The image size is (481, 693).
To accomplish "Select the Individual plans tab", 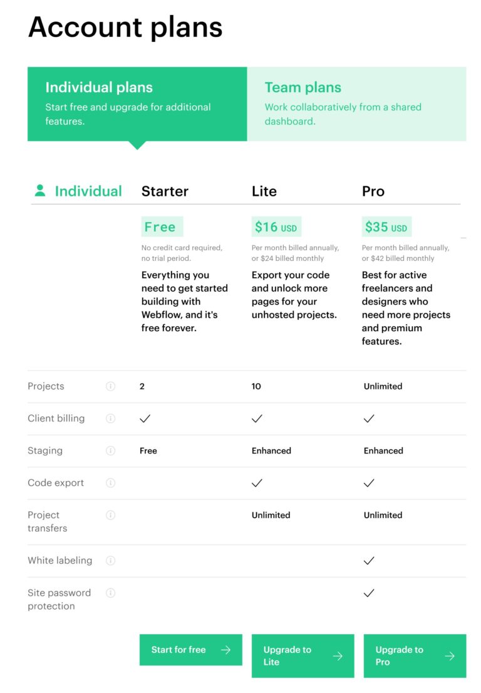I will coord(137,104).
